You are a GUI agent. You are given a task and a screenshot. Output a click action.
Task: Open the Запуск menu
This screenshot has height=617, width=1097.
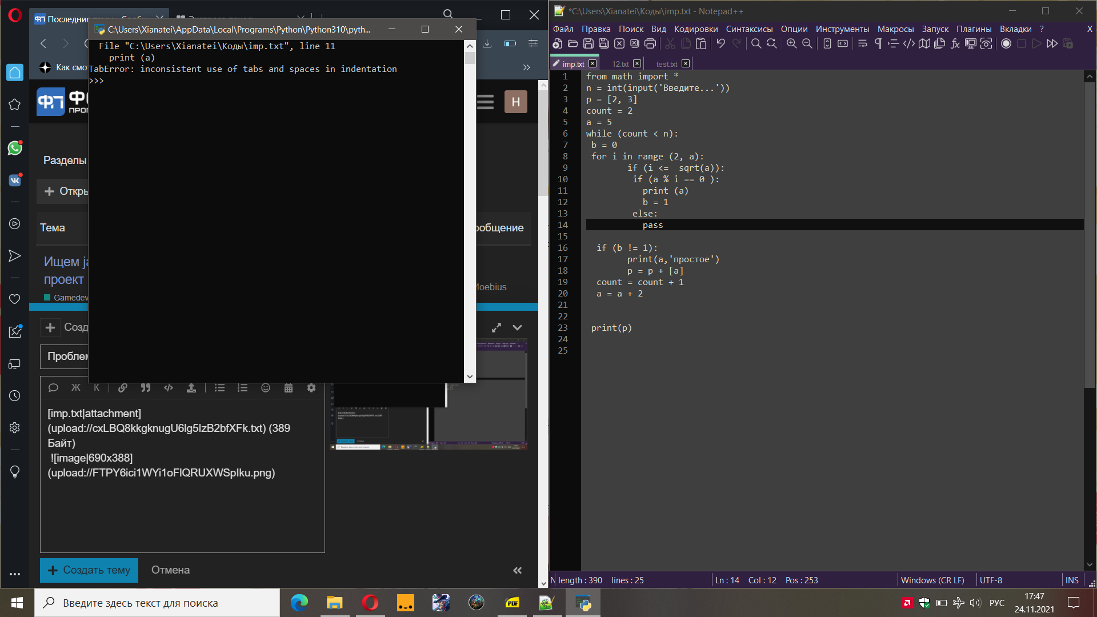click(935, 29)
